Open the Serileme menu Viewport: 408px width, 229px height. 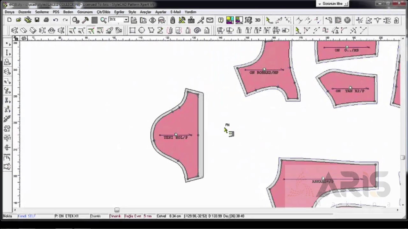click(x=42, y=12)
